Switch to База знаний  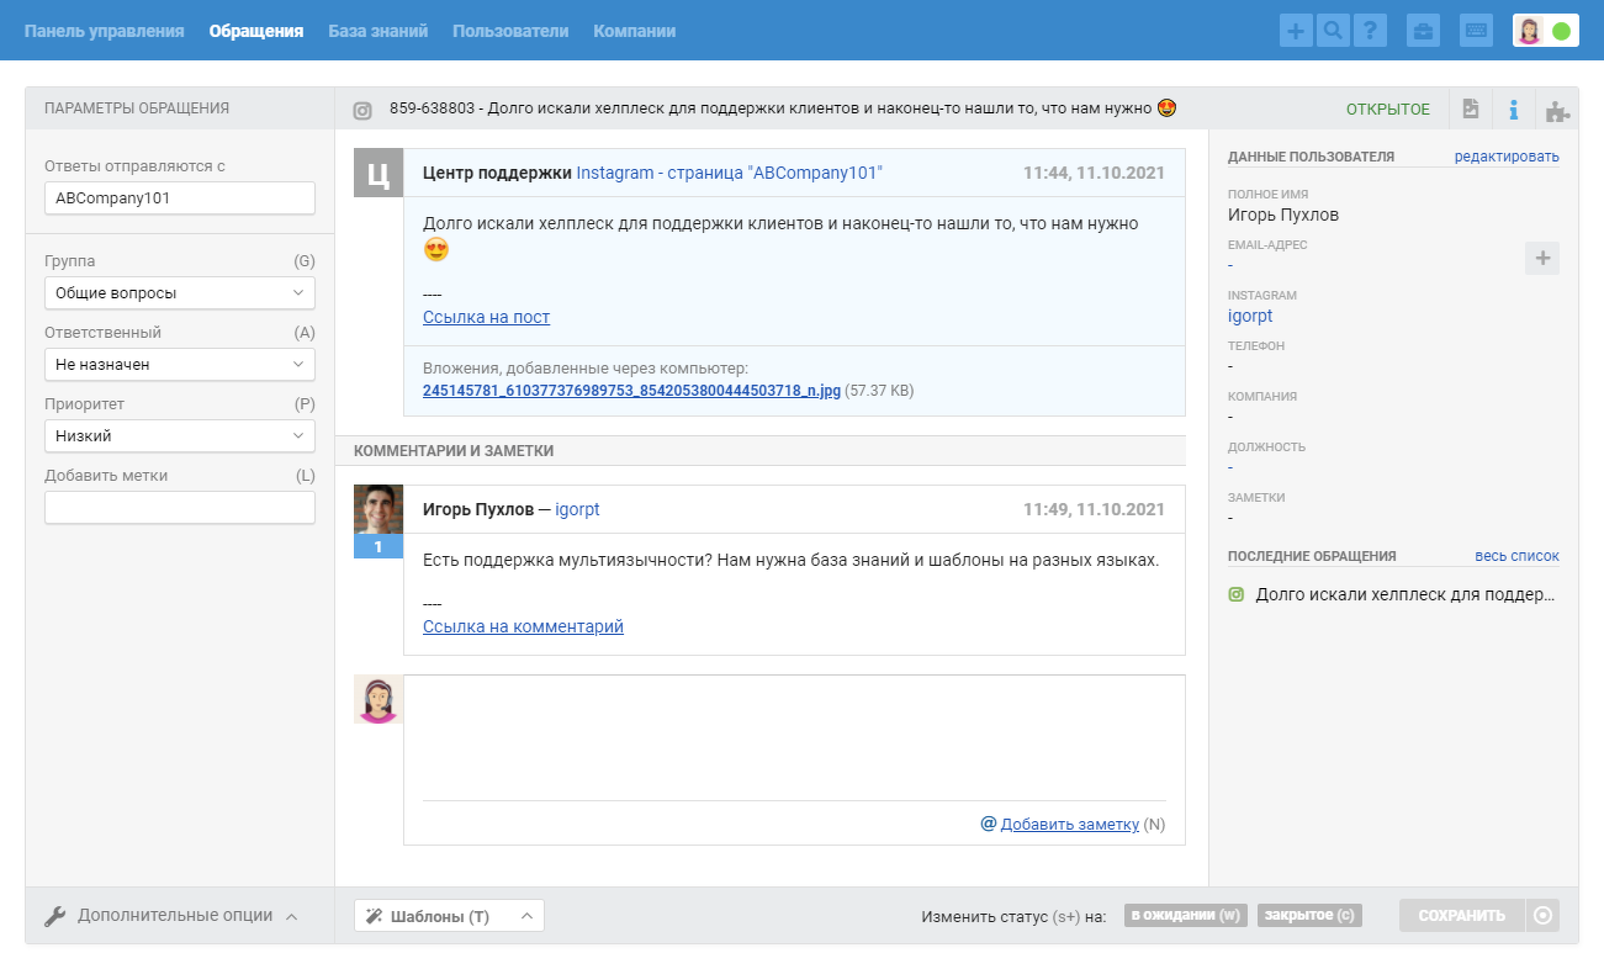click(x=377, y=31)
